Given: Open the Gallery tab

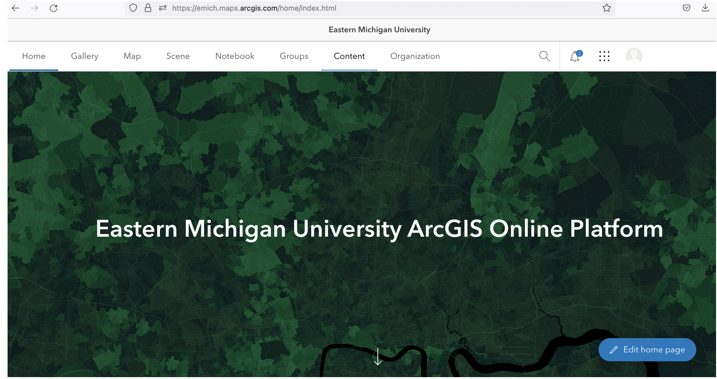Looking at the screenshot, I should click(85, 56).
